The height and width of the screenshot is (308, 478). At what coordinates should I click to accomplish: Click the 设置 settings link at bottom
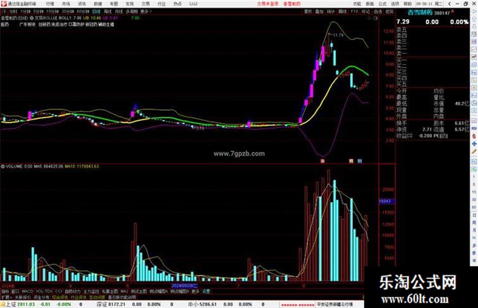point(206,291)
